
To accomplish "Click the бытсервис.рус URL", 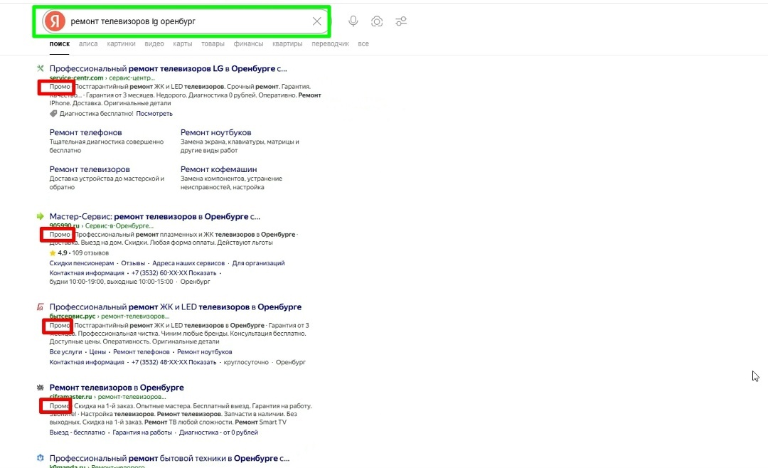I will [72, 316].
